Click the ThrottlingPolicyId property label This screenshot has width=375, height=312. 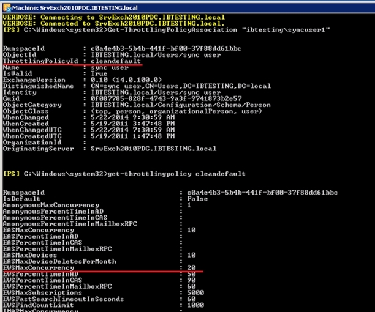tap(40, 61)
